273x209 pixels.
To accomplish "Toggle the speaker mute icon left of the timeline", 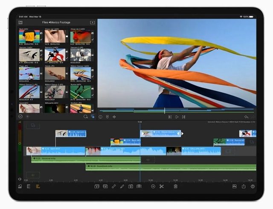I will pyautogui.click(x=20, y=179).
